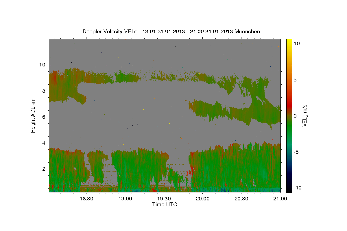Viewport: 347px width, 231px height.
Task: Click the 20:00 time tick label
Action: coord(202,199)
